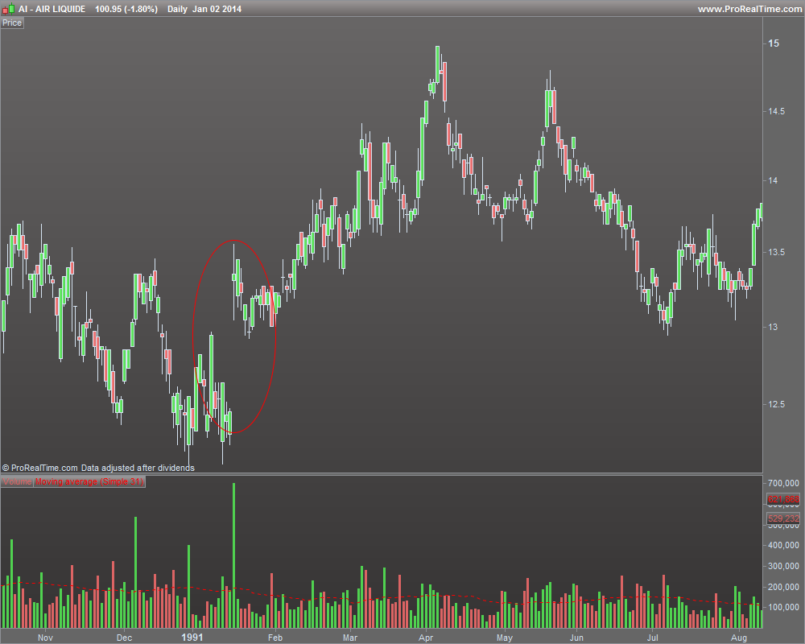Click the tallest green volume bar in January
Screen dimensions: 805x644
(233, 555)
